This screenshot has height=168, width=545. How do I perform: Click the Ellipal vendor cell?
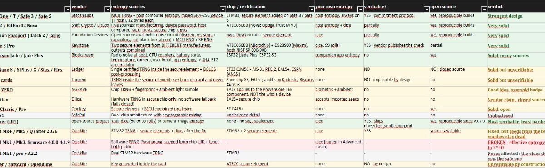(90, 101)
